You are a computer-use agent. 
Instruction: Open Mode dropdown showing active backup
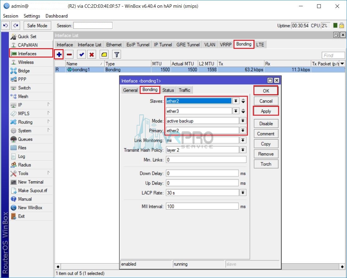(x=243, y=121)
